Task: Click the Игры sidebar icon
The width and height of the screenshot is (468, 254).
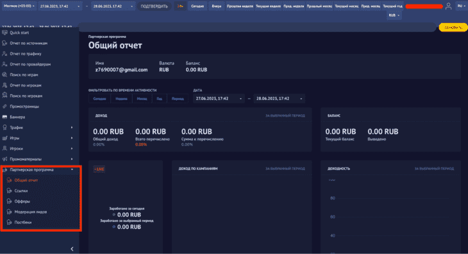Action: point(4,138)
